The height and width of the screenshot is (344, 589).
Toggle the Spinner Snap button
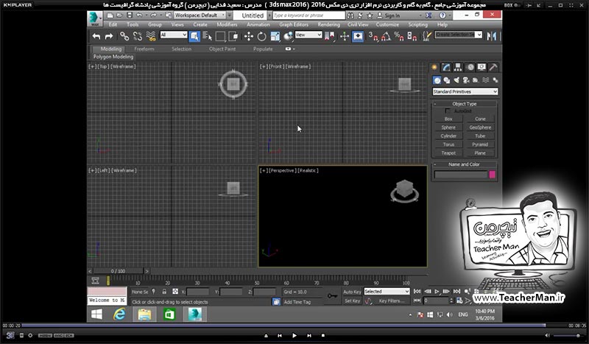pos(412,36)
